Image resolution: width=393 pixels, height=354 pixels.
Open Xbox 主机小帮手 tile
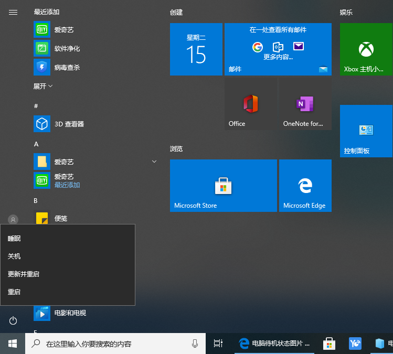click(x=366, y=49)
